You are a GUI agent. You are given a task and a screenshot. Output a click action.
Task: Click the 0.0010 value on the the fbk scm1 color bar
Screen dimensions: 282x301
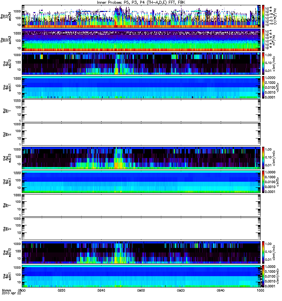coord(270,281)
